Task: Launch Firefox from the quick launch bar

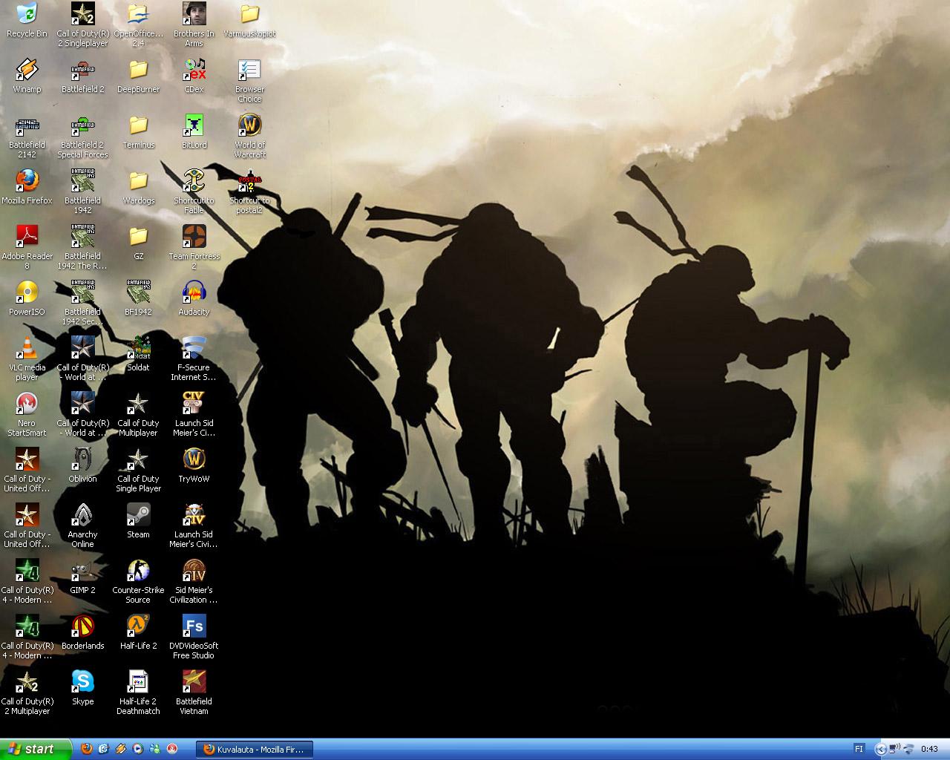Action: [87, 749]
